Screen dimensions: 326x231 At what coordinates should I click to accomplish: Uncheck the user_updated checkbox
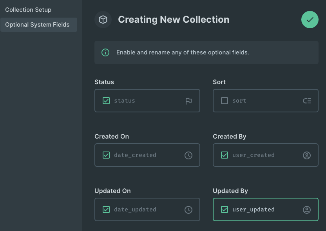[225, 209]
